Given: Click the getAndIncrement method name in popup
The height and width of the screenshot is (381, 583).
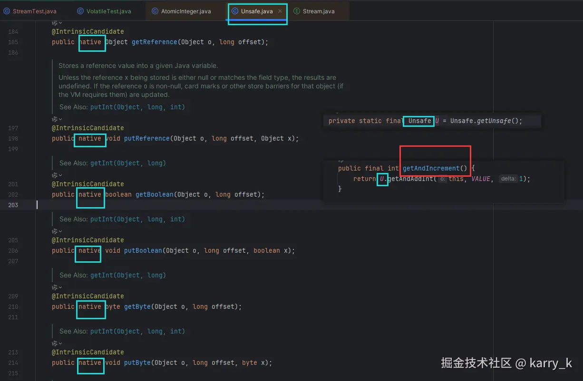Looking at the screenshot, I should 431,168.
